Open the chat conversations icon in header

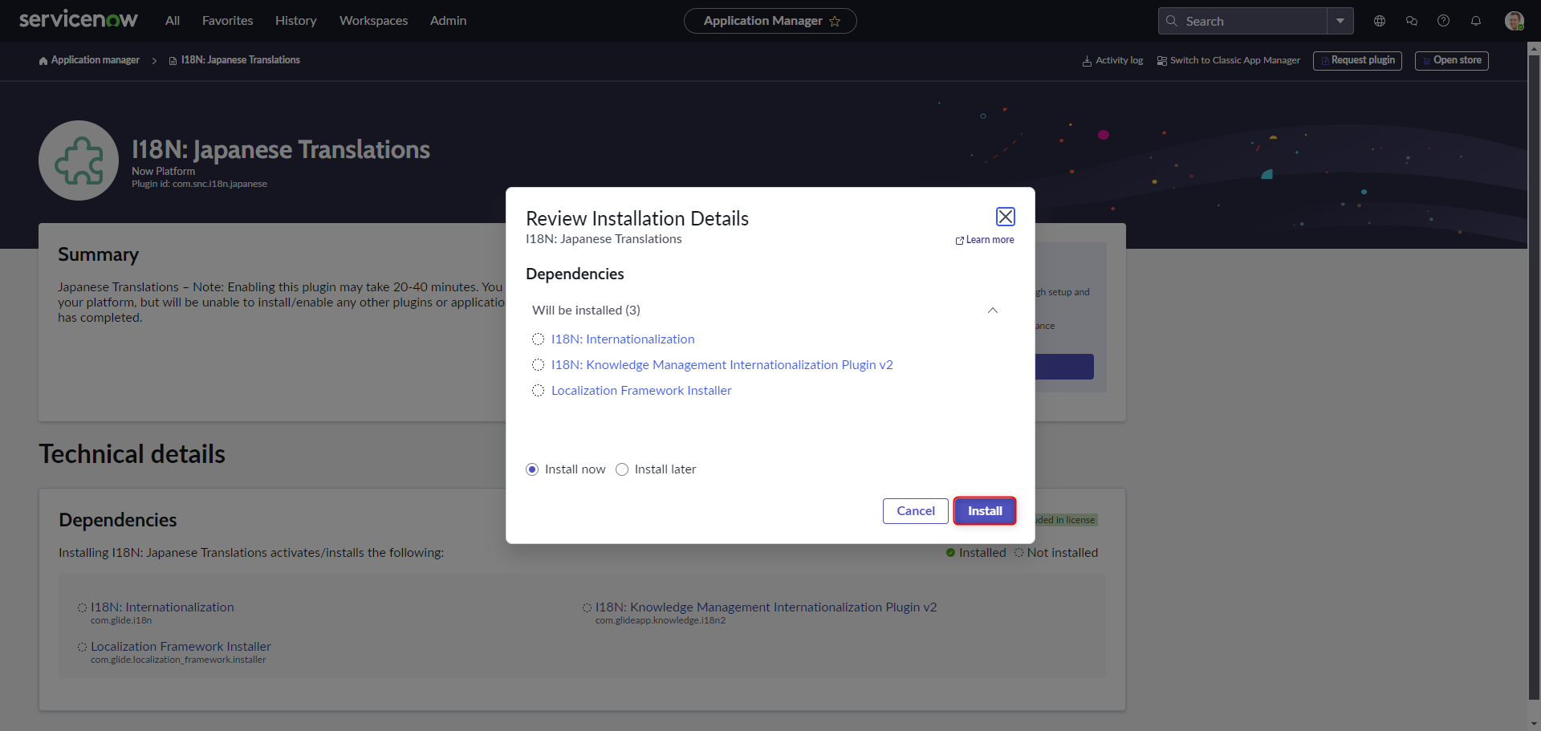coord(1412,21)
